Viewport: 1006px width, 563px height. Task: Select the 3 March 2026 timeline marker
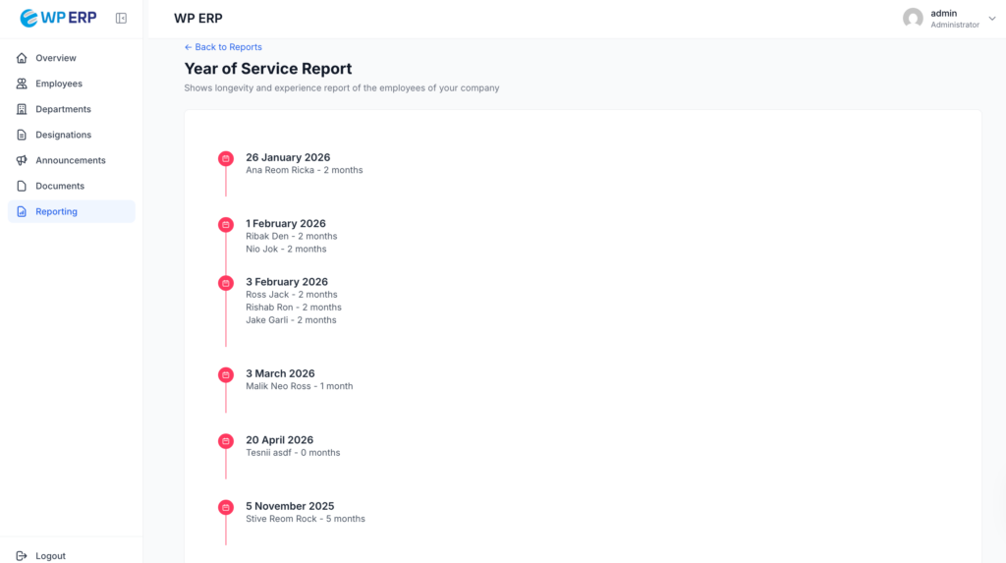click(225, 374)
